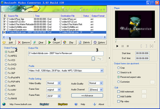Screen dimensions: 160x109
Task: Choose the Stretch to fit option
Action: (x=124, y=72)
